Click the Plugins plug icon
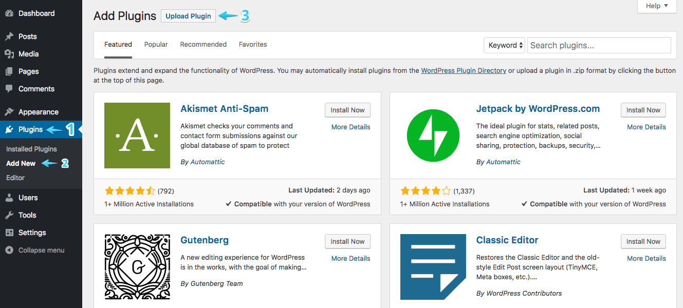Image resolution: width=683 pixels, height=308 pixels. coord(9,129)
